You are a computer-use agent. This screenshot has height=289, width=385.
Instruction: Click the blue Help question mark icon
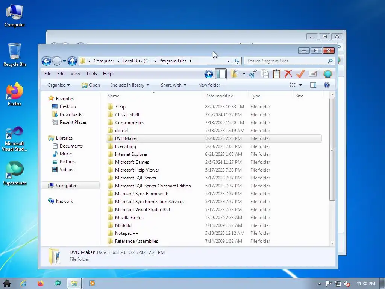click(x=327, y=85)
